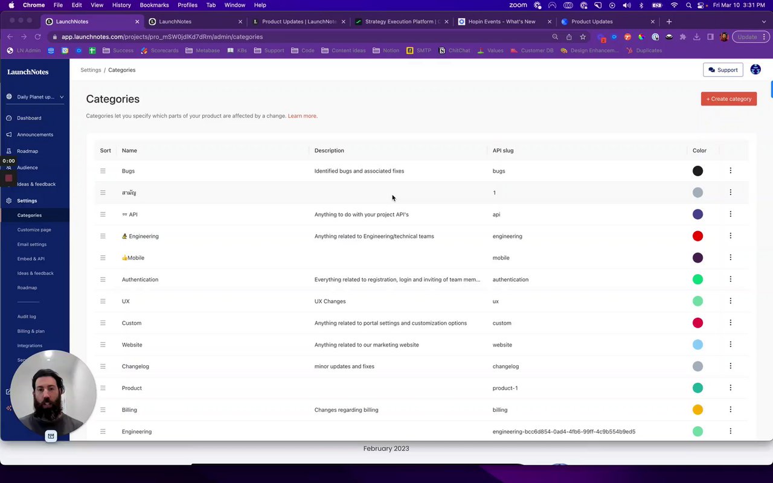This screenshot has height=483, width=773.
Task: Click Settings gear icon in sidebar
Action: [9, 200]
